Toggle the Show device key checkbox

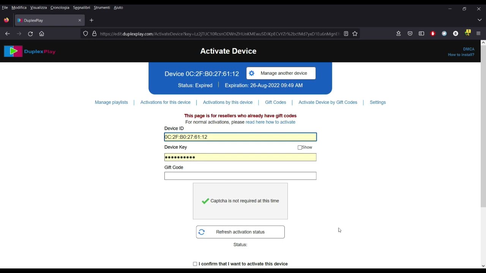[x=300, y=147]
